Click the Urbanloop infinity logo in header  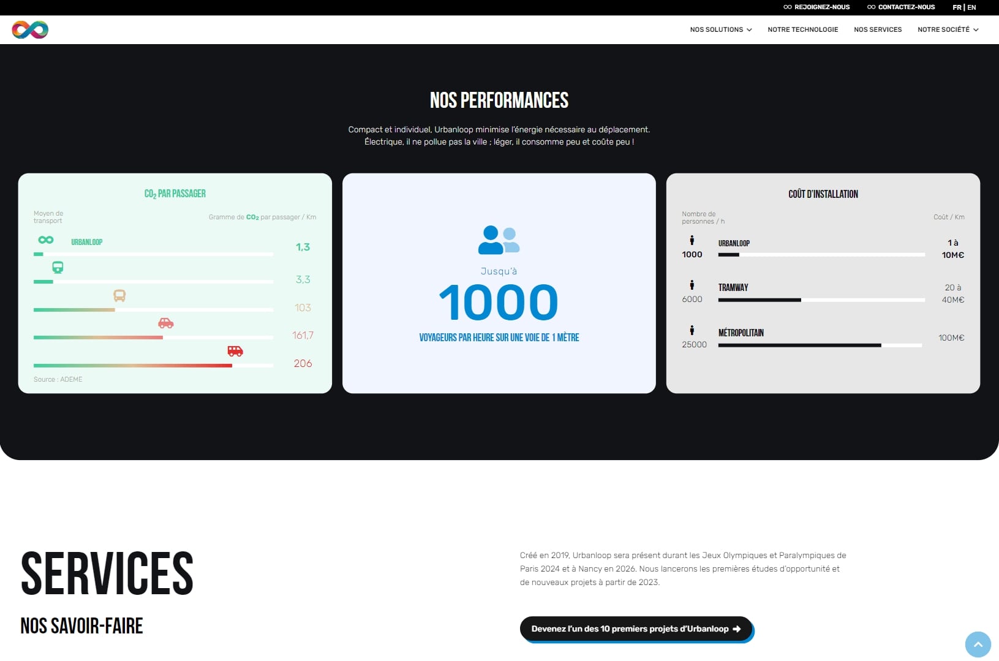[x=30, y=29]
